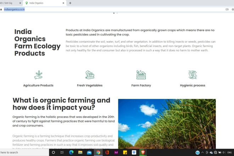The width and height of the screenshot is (234, 156).
Task: Click the Agriculture Products plant-in-hand icon
Action: tap(38, 75)
